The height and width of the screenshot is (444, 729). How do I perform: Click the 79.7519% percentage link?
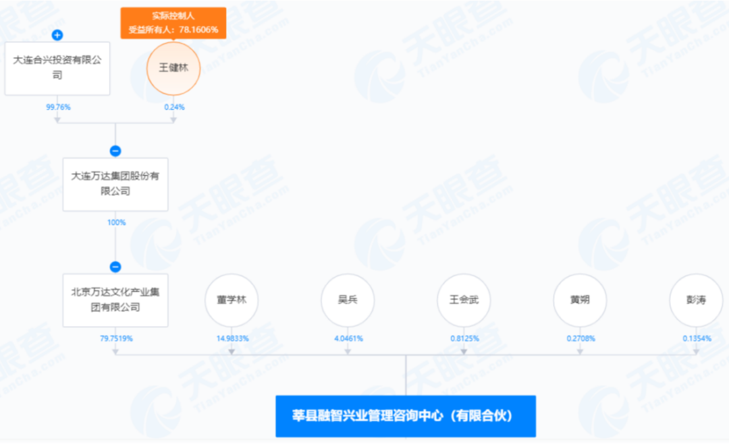tap(116, 339)
